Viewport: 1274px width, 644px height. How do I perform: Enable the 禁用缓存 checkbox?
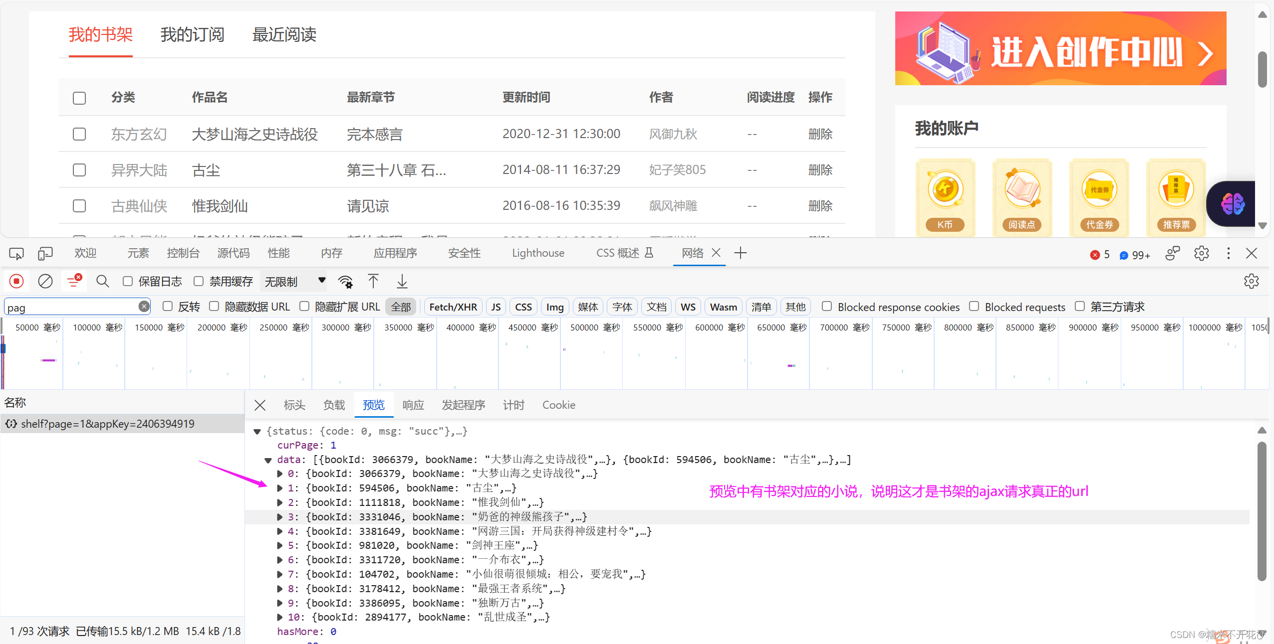click(198, 281)
